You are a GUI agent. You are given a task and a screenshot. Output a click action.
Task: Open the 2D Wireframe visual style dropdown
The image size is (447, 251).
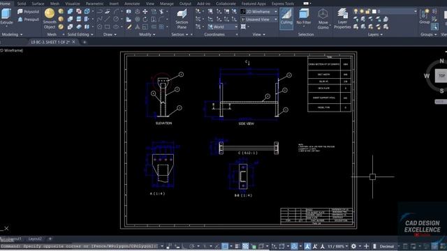[x=259, y=12]
